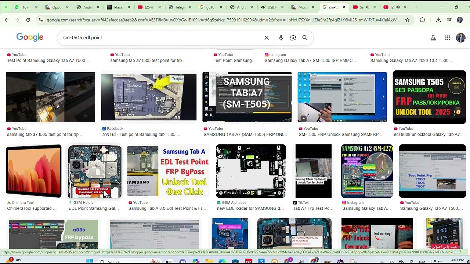Open the 'a03s FRP bypass' thumbnail
The image size is (470, 264).
[54, 234]
